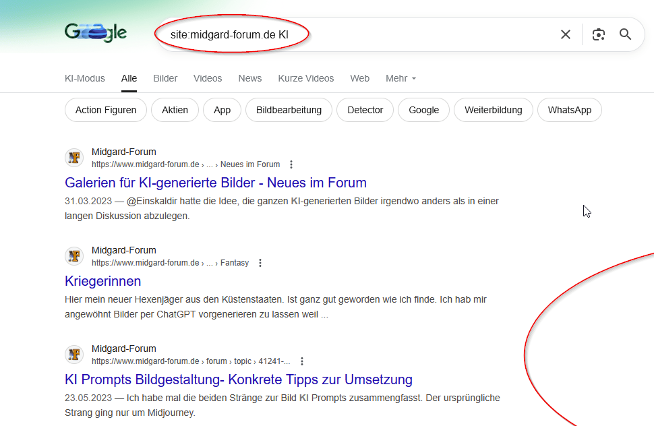Viewport: 654px width, 426px height.
Task: Click into the search query field
Action: pyautogui.click(x=405, y=34)
